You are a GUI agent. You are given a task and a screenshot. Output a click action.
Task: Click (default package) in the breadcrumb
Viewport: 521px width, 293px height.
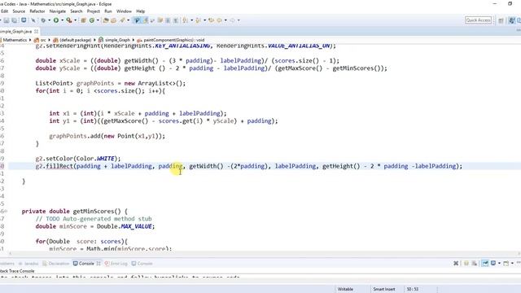tap(76, 40)
